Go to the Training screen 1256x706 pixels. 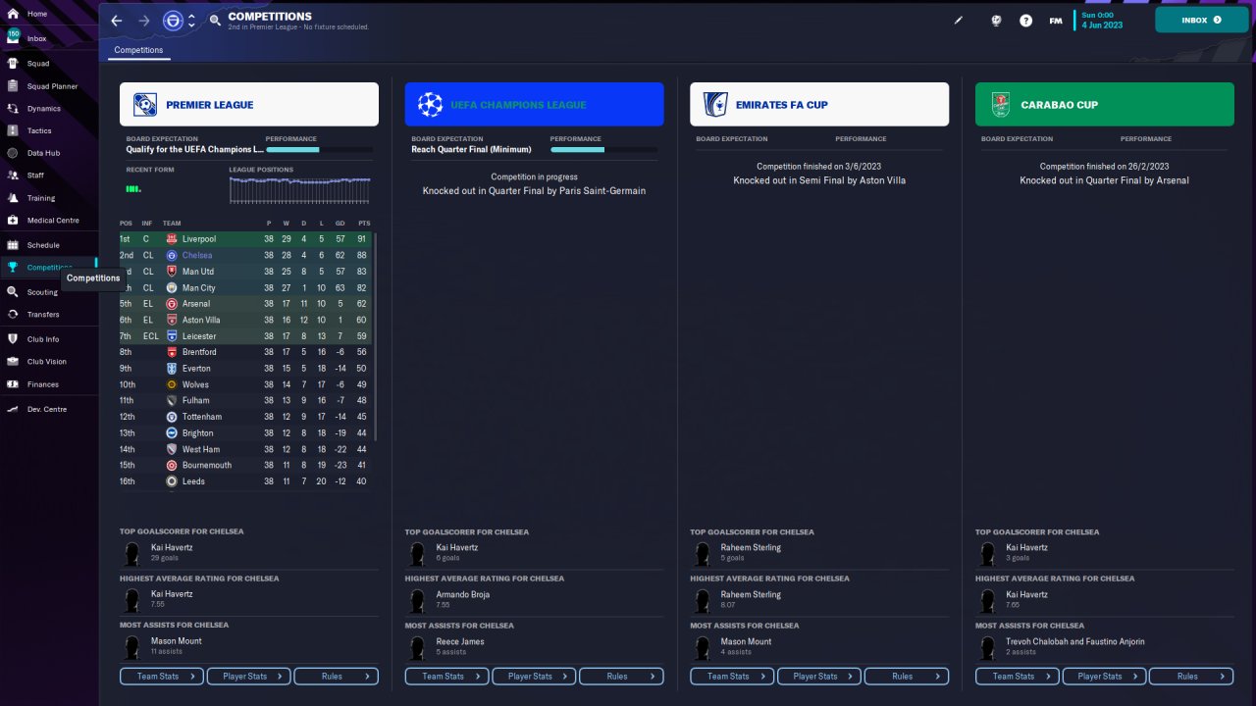click(x=41, y=198)
